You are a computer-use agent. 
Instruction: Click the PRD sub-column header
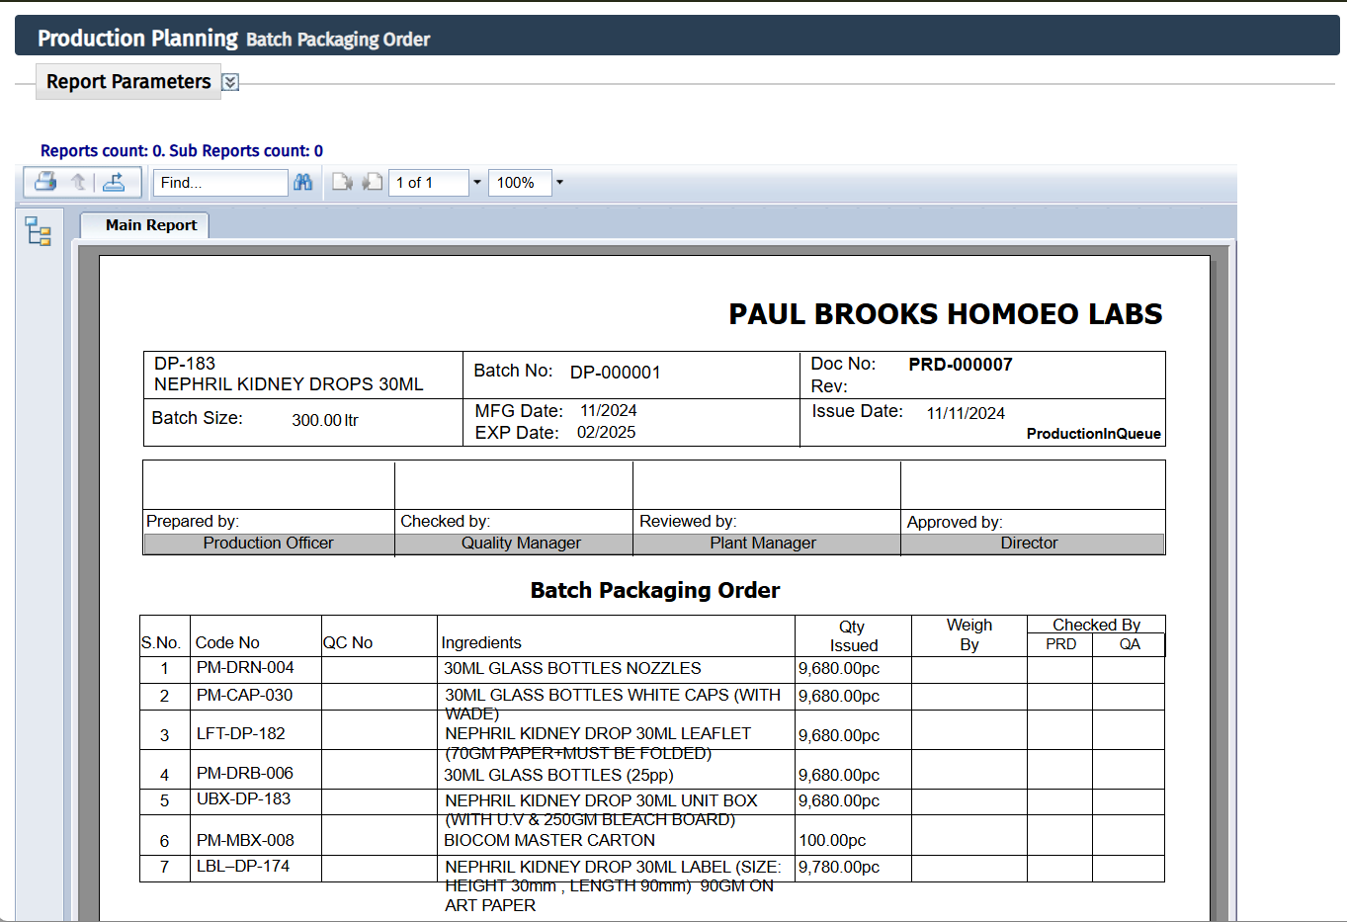(1061, 644)
